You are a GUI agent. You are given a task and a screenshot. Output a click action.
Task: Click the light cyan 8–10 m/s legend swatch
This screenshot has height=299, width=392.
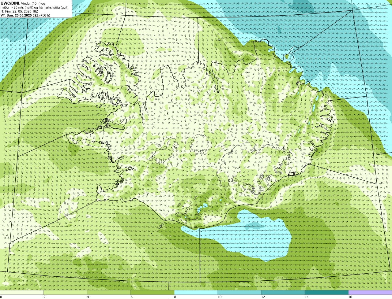pyautogui.click(x=196, y=292)
